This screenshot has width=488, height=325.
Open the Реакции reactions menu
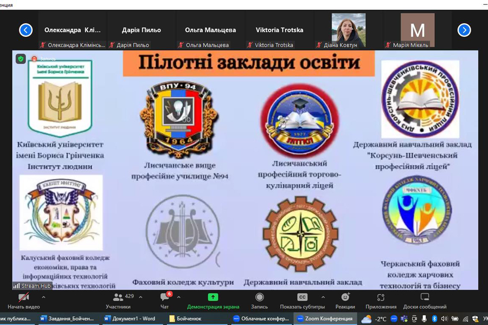(x=345, y=301)
